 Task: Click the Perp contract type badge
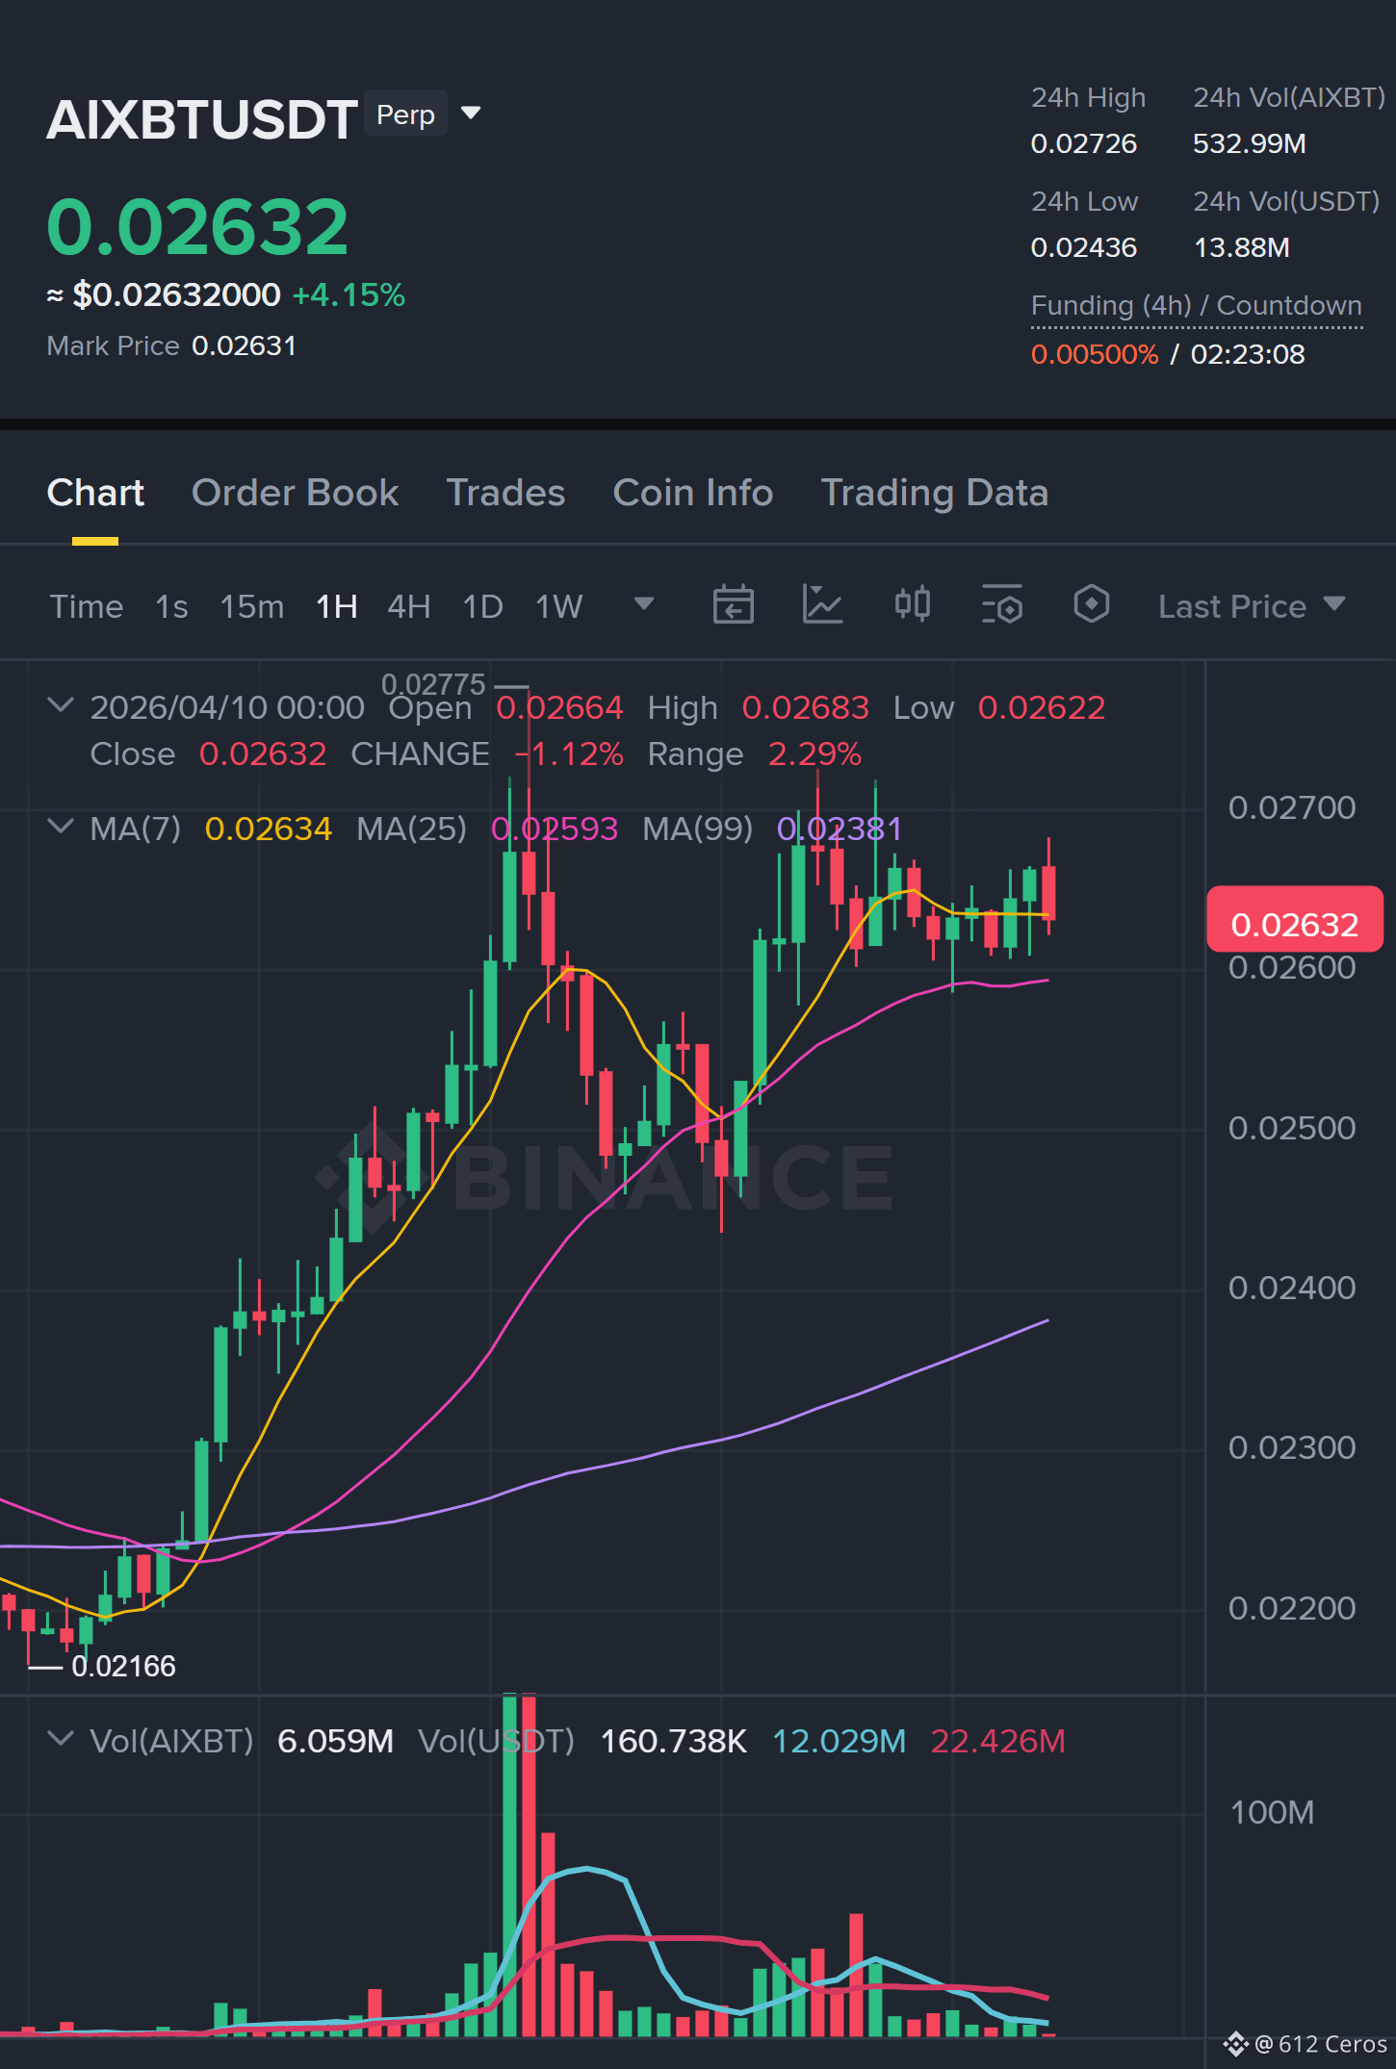(x=405, y=115)
